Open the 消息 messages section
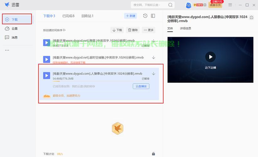 point(11,37)
